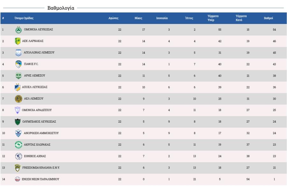The height and width of the screenshot is (188, 287).
Task: Click the Freedom24 Krasava E.N.Y. logo
Action: pyautogui.click(x=18, y=168)
